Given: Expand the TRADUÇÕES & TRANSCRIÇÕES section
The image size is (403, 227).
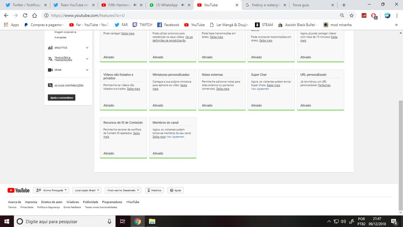Looking at the screenshot, I should point(68,59).
